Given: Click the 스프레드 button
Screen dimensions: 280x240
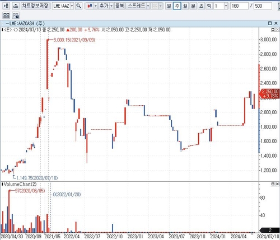Looking at the screenshot, I should point(136,6).
